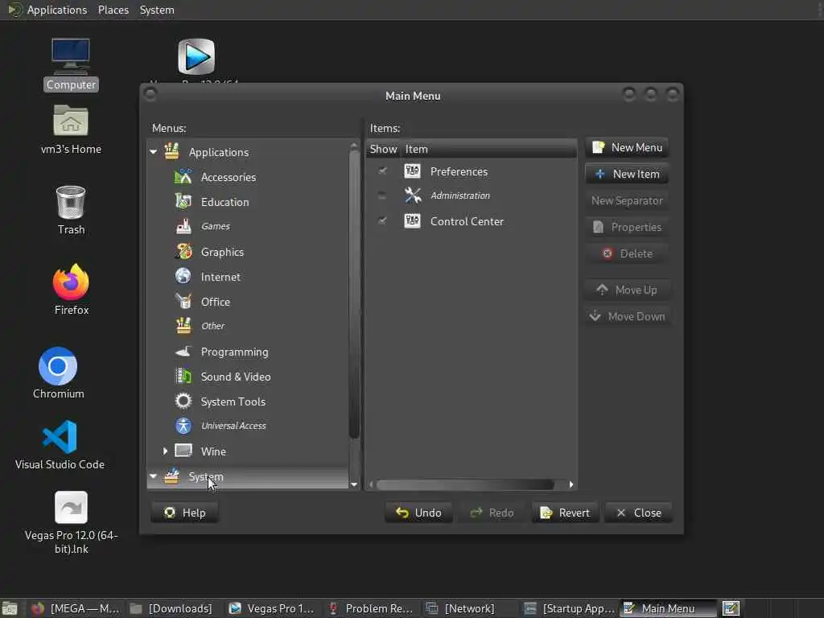The image size is (824, 618).
Task: Select the Preferences item icon
Action: click(x=413, y=171)
